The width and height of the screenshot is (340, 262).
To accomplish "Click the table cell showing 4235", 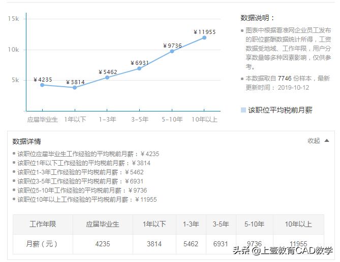I will (103, 244).
